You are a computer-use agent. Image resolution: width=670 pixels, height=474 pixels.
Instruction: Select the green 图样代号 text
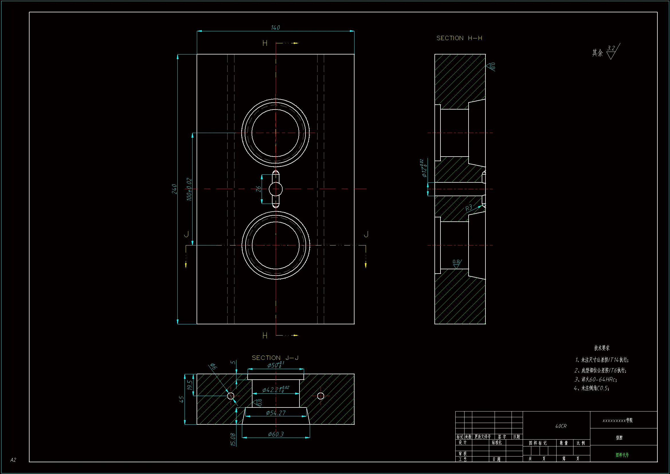coord(622,455)
